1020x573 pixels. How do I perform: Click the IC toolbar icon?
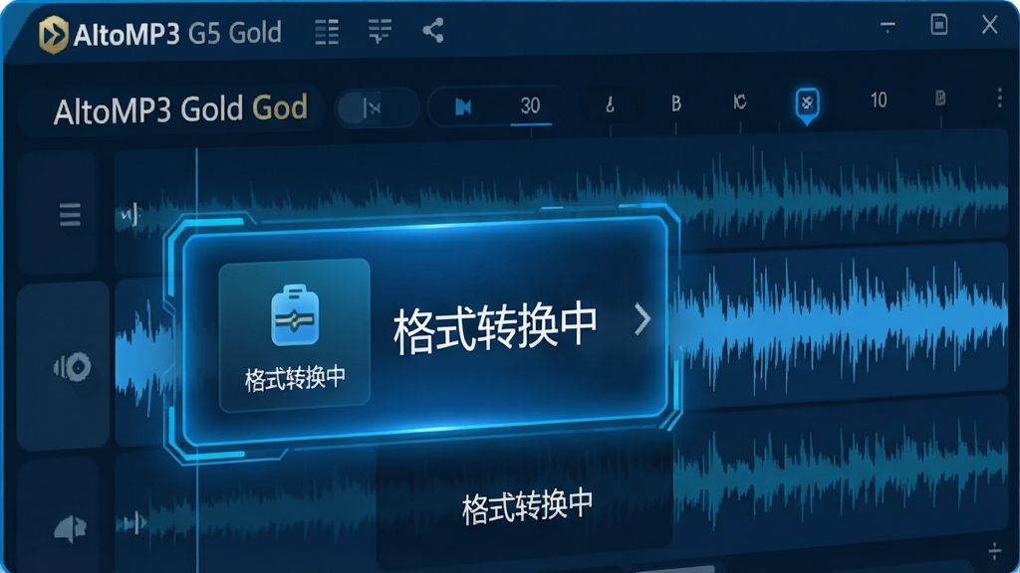click(740, 102)
